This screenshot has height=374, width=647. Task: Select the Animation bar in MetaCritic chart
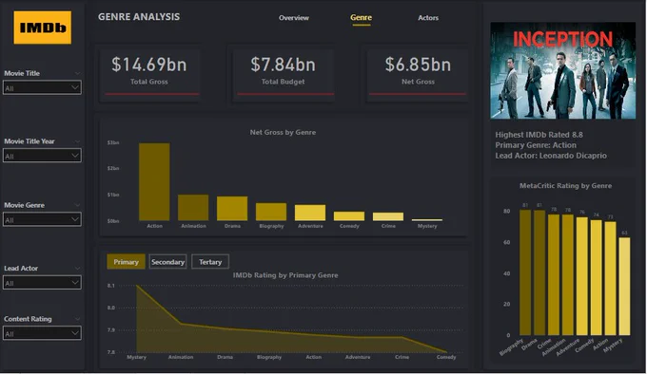point(568,275)
